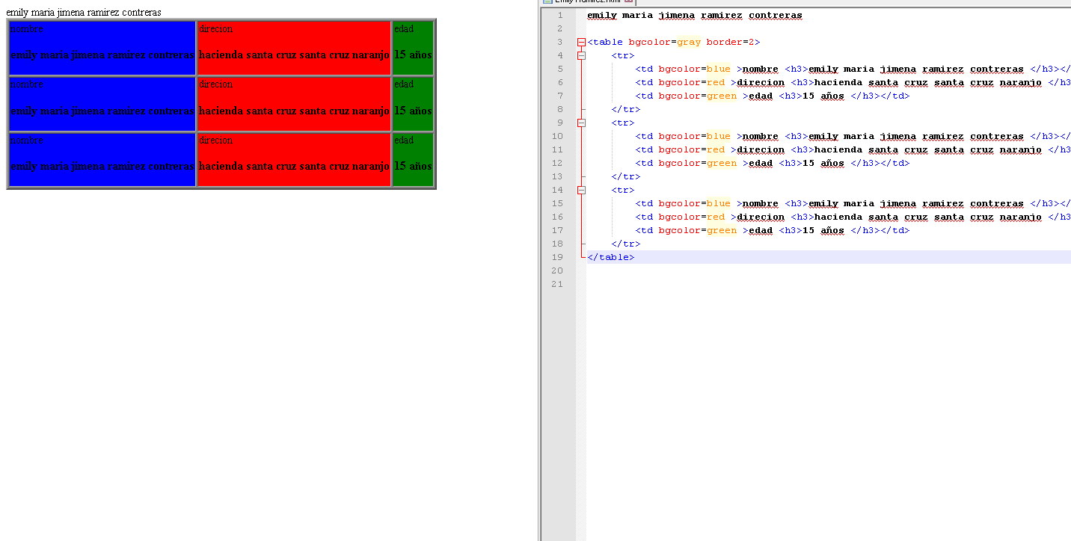1071x541 pixels.
Task: Click the green edad cell in third table row
Action: [x=413, y=159]
